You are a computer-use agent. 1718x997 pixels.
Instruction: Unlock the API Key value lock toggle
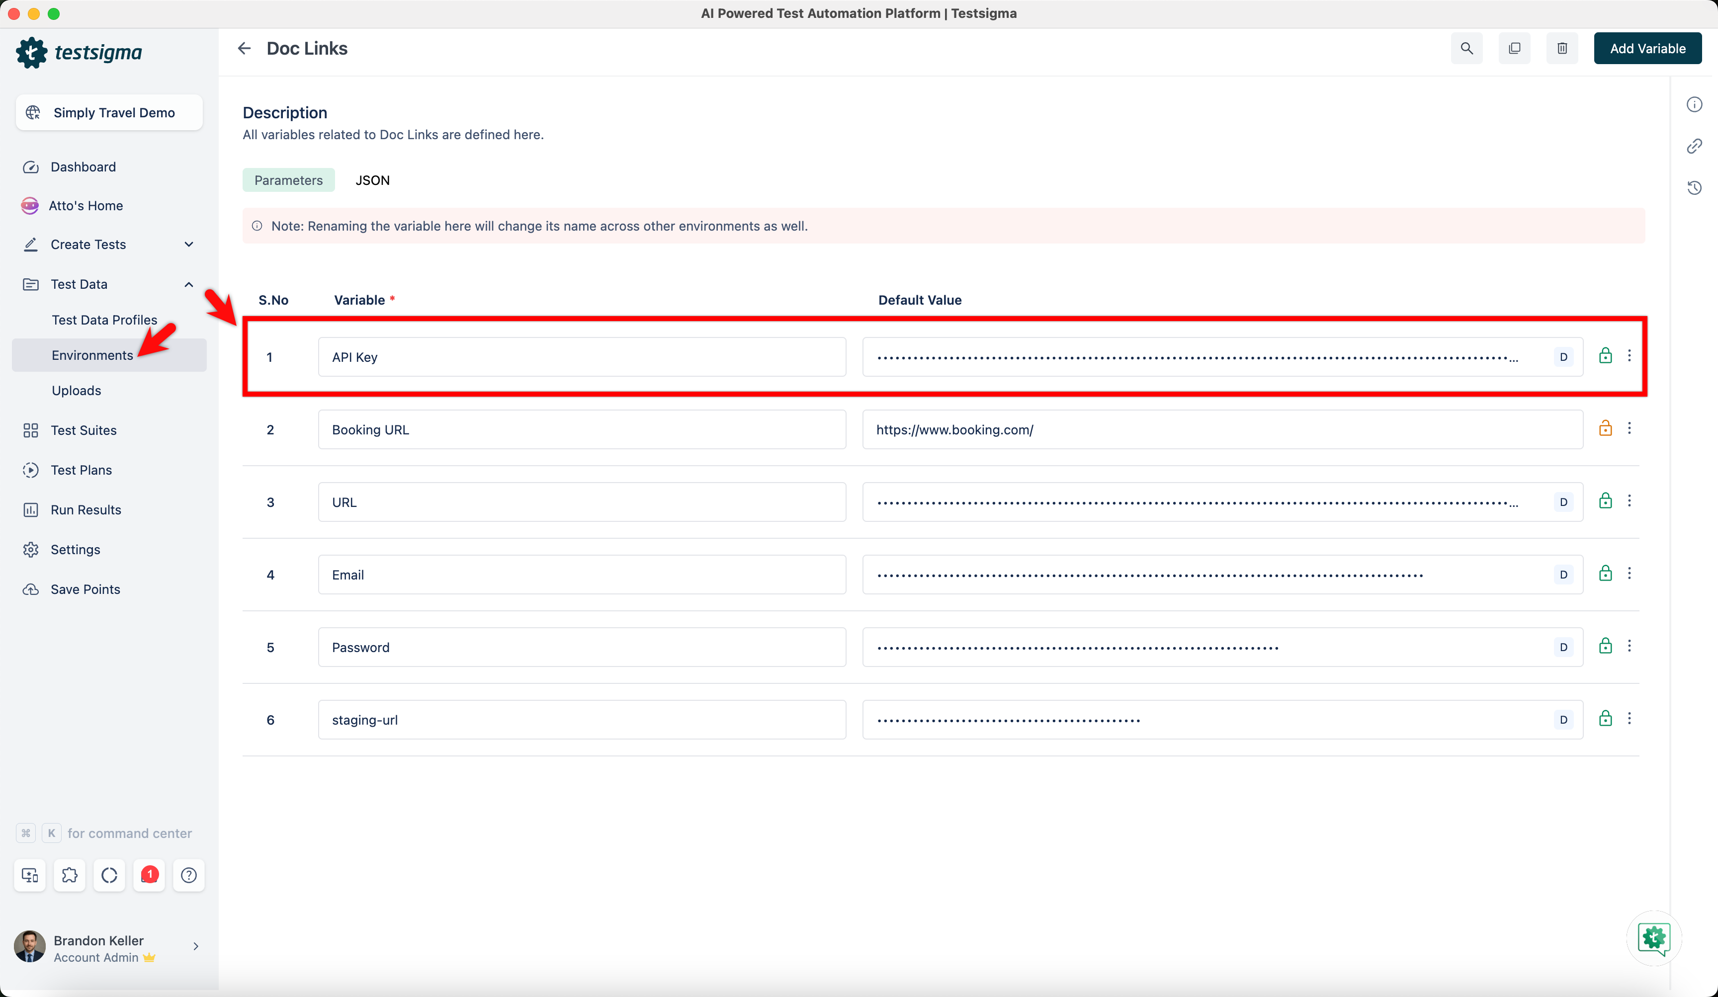pos(1606,355)
